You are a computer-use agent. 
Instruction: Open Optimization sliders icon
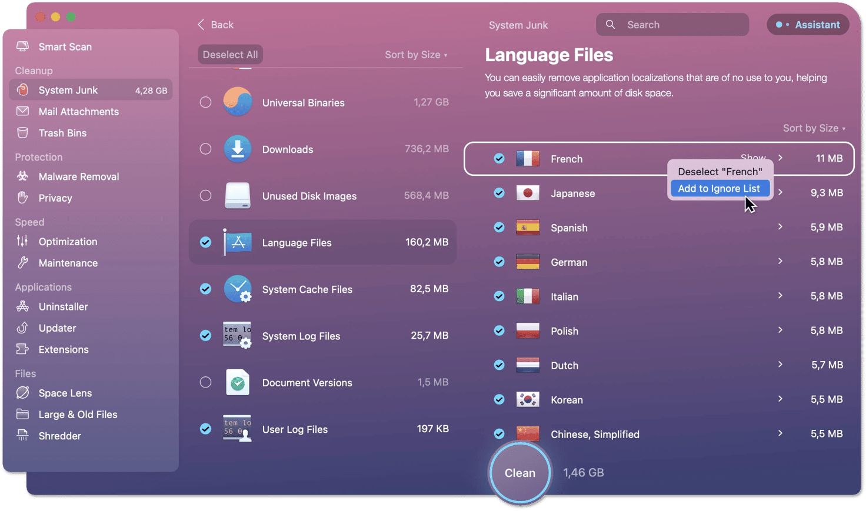pyautogui.click(x=22, y=241)
